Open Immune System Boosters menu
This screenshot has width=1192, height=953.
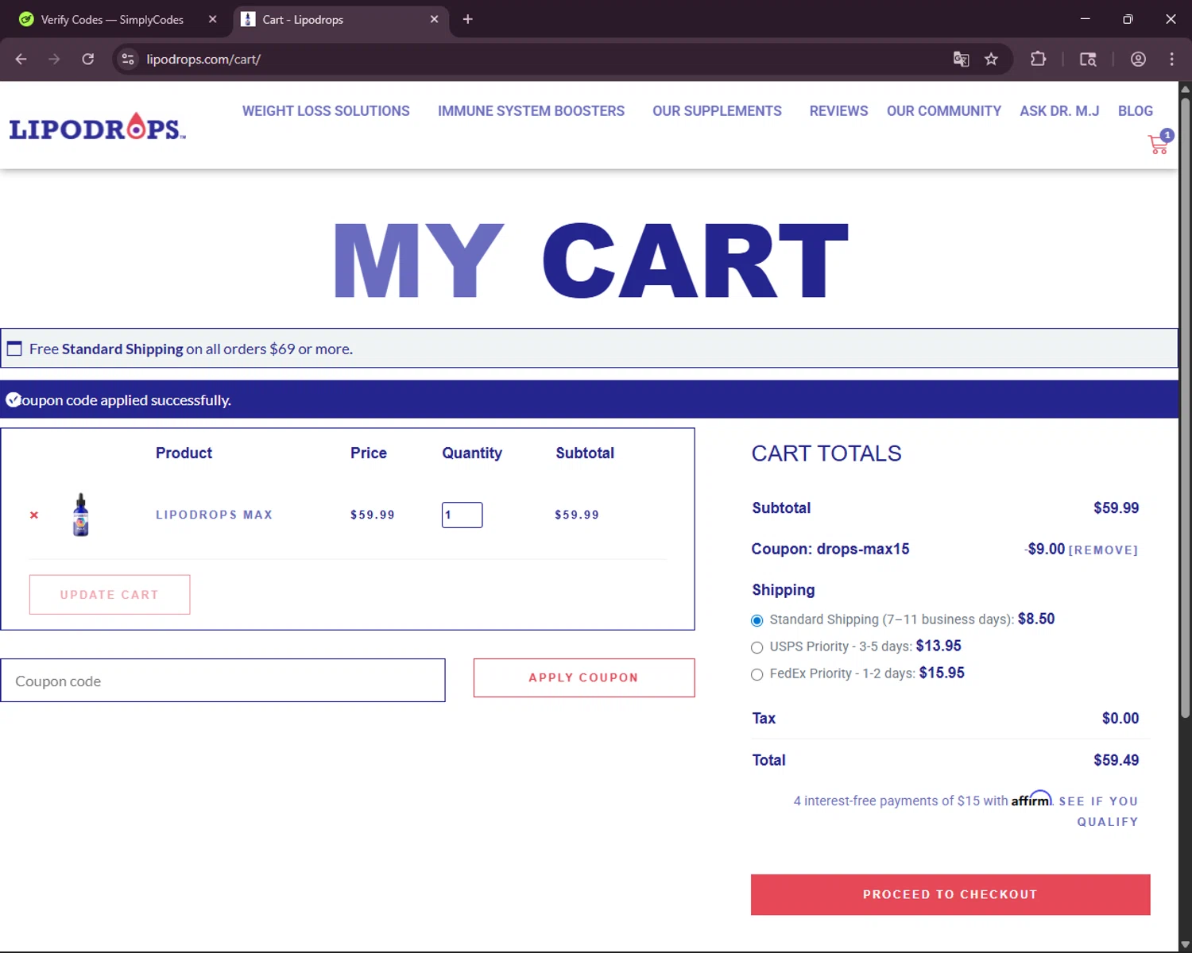pos(531,111)
